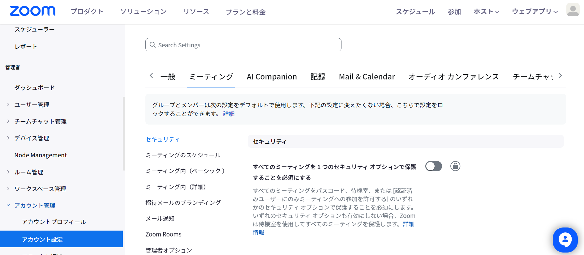Screen dimensions: 584x255
Task: Jump to ミーティング内（詳細） section
Action: (176, 187)
